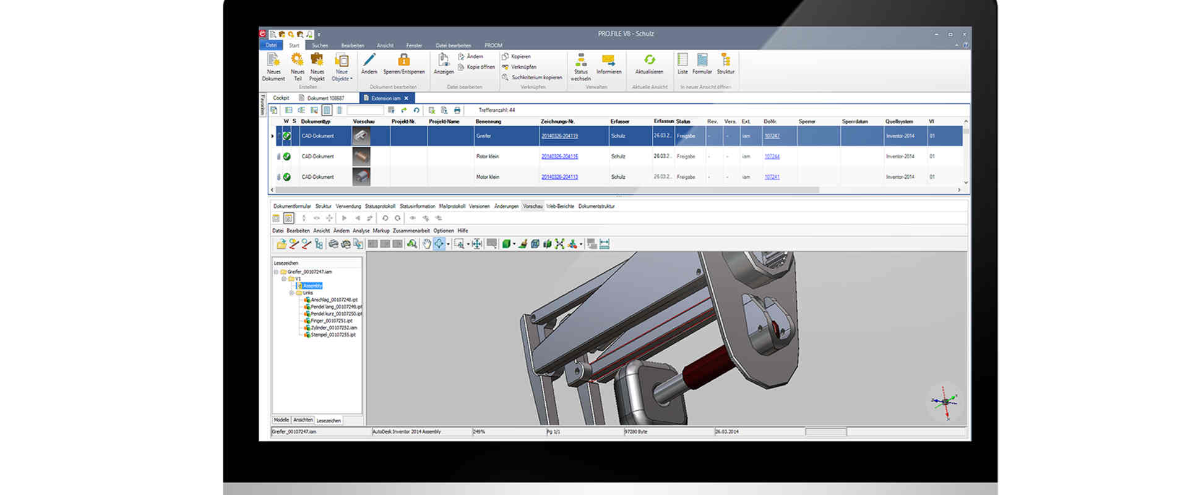Open Struktur in new view

click(x=725, y=61)
